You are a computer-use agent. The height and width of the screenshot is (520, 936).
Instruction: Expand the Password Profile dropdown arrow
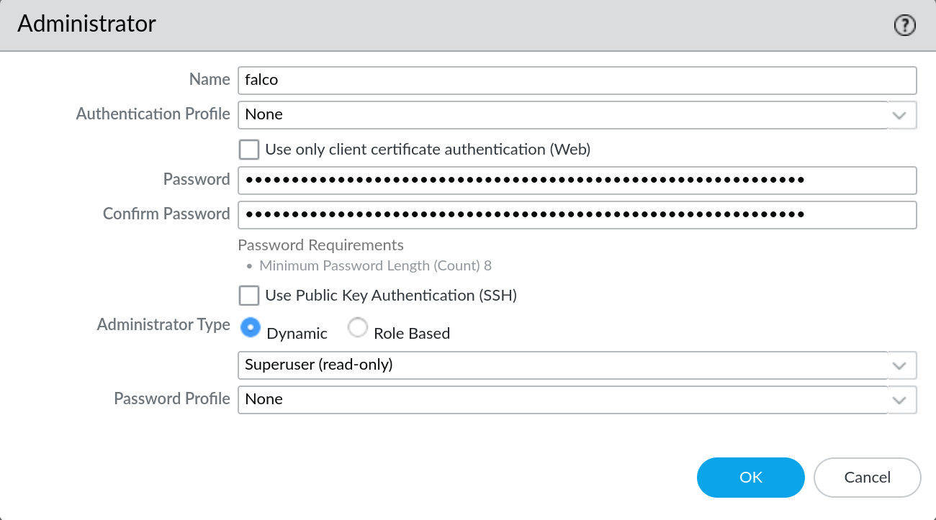pos(899,400)
